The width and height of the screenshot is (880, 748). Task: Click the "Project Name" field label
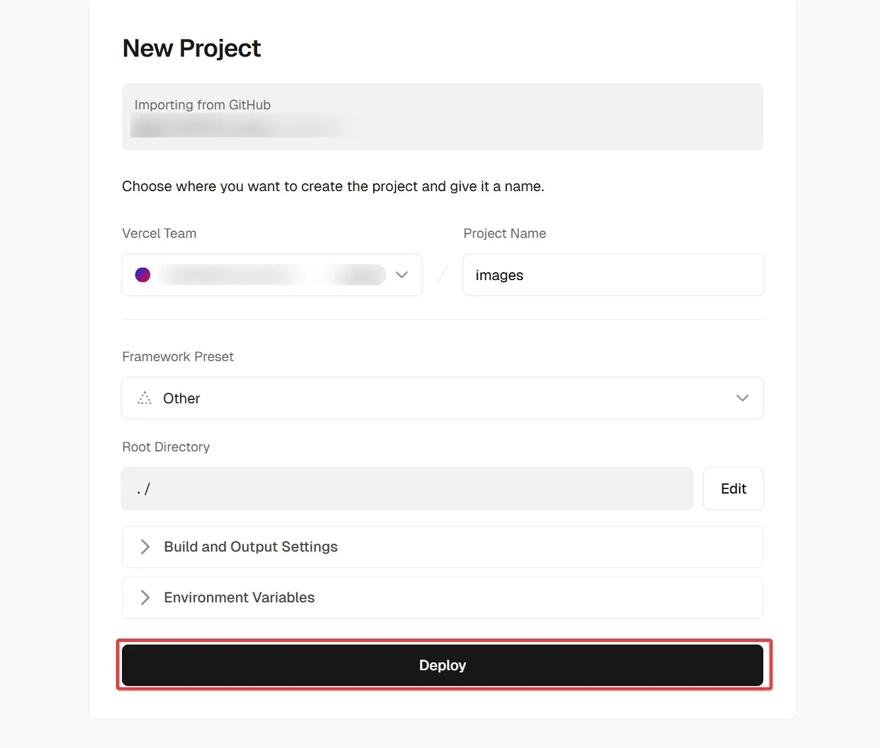[504, 233]
